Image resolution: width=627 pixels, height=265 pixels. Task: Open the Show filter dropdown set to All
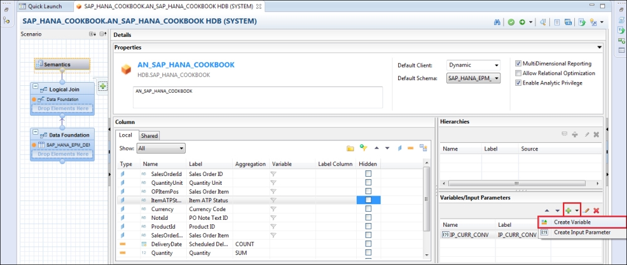coord(161,148)
